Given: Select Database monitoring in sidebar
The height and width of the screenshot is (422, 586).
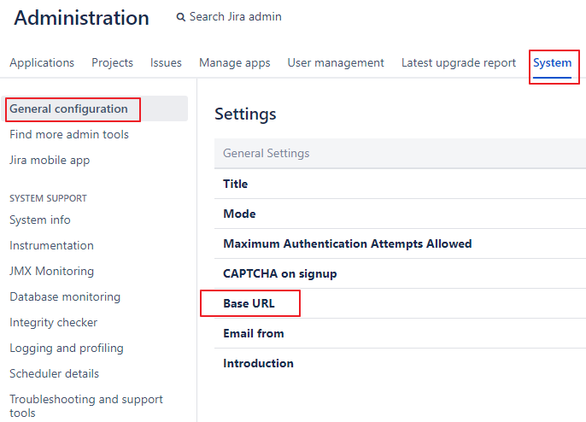Looking at the screenshot, I should click(x=65, y=296).
